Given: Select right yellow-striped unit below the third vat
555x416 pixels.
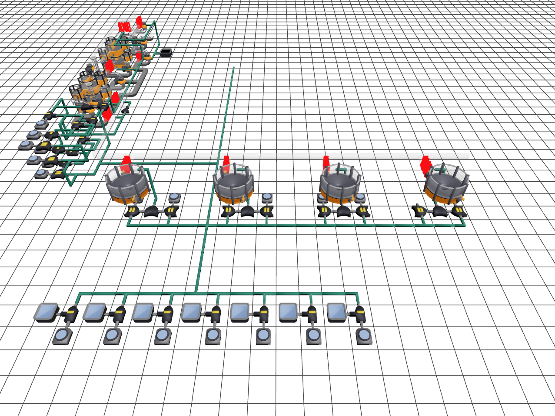Looking at the screenshot, I should (362, 212).
